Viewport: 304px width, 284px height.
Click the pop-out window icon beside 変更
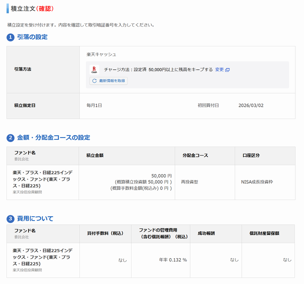pyautogui.click(x=227, y=69)
